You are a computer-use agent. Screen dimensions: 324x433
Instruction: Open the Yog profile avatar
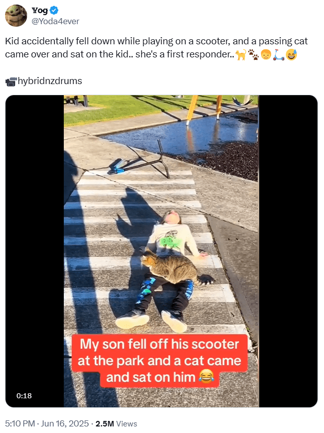[x=16, y=16]
